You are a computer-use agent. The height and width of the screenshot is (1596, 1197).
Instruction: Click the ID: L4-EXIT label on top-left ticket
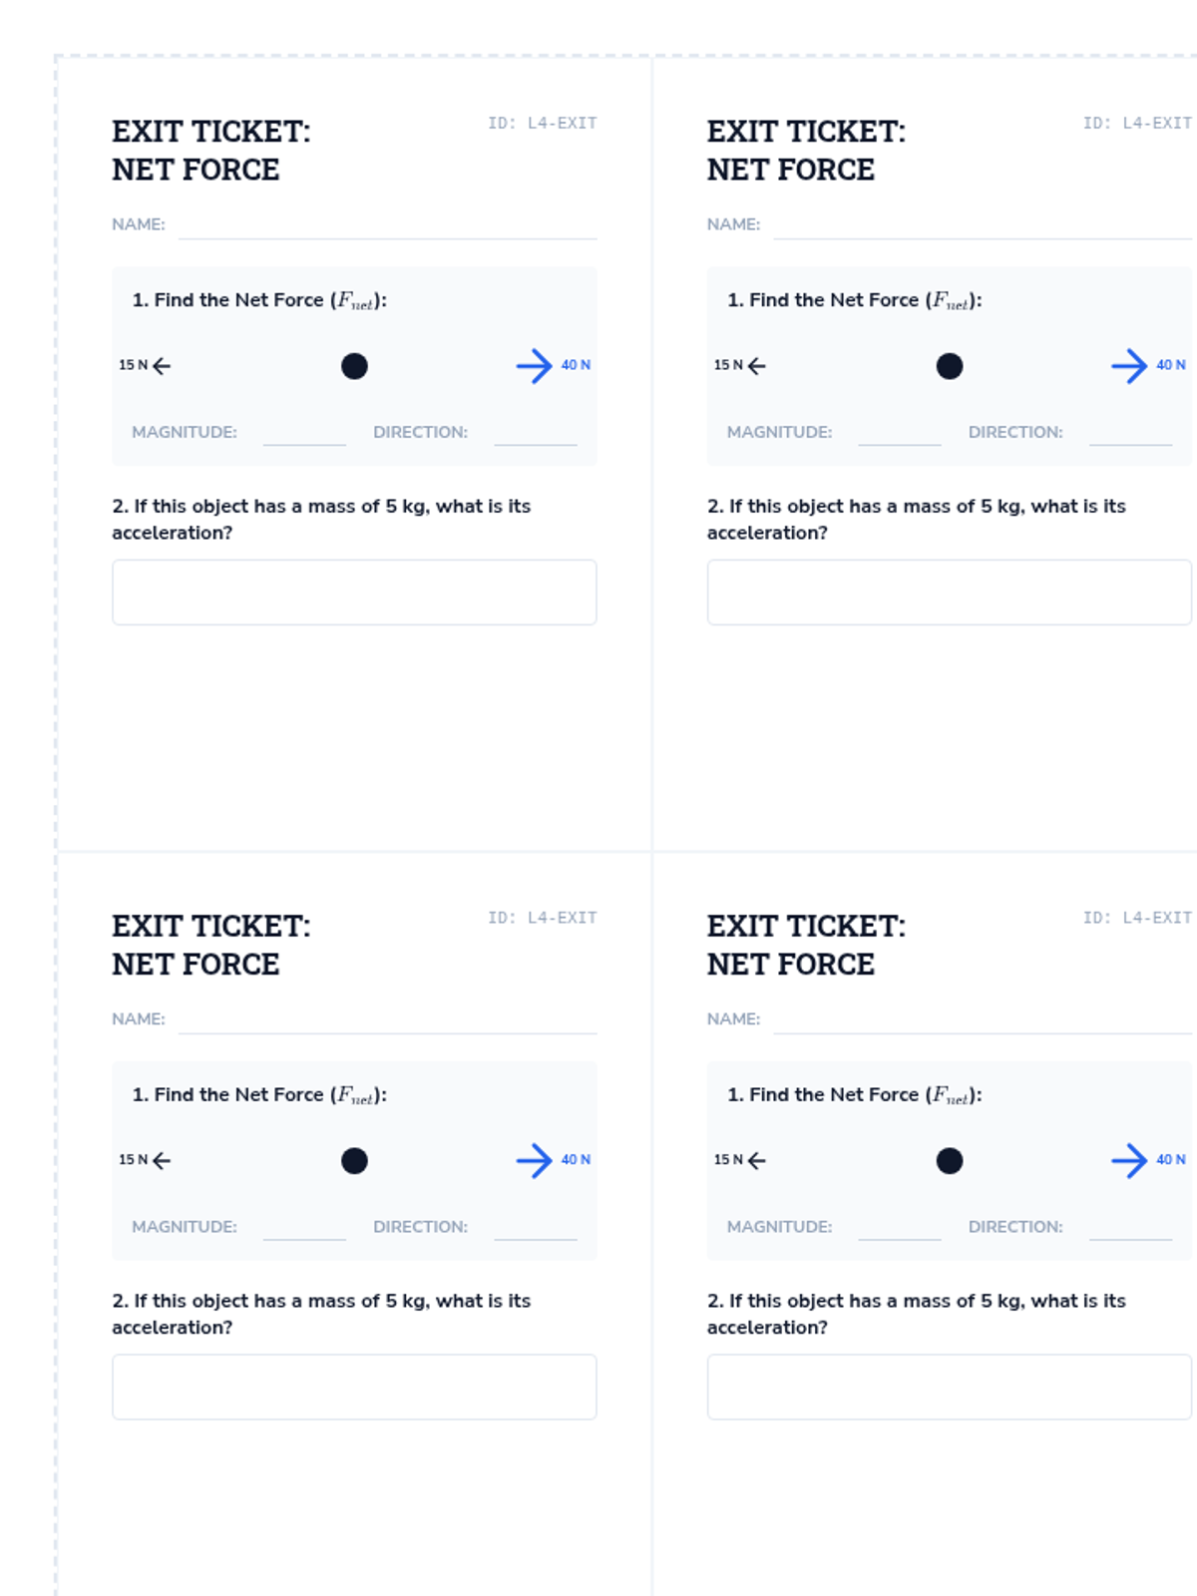(x=542, y=123)
